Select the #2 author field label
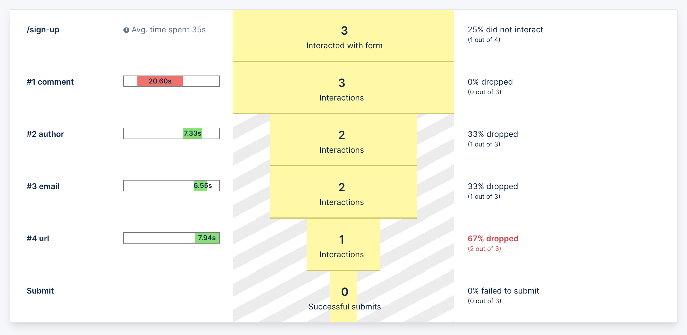The width and height of the screenshot is (687, 335). (x=45, y=134)
